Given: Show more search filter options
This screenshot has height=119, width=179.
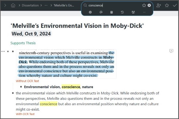Looking at the screenshot, I should (144, 12).
